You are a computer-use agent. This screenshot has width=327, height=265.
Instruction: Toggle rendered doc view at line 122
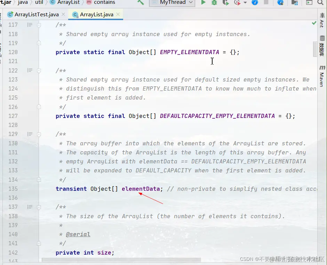pyautogui.click(x=30, y=70)
